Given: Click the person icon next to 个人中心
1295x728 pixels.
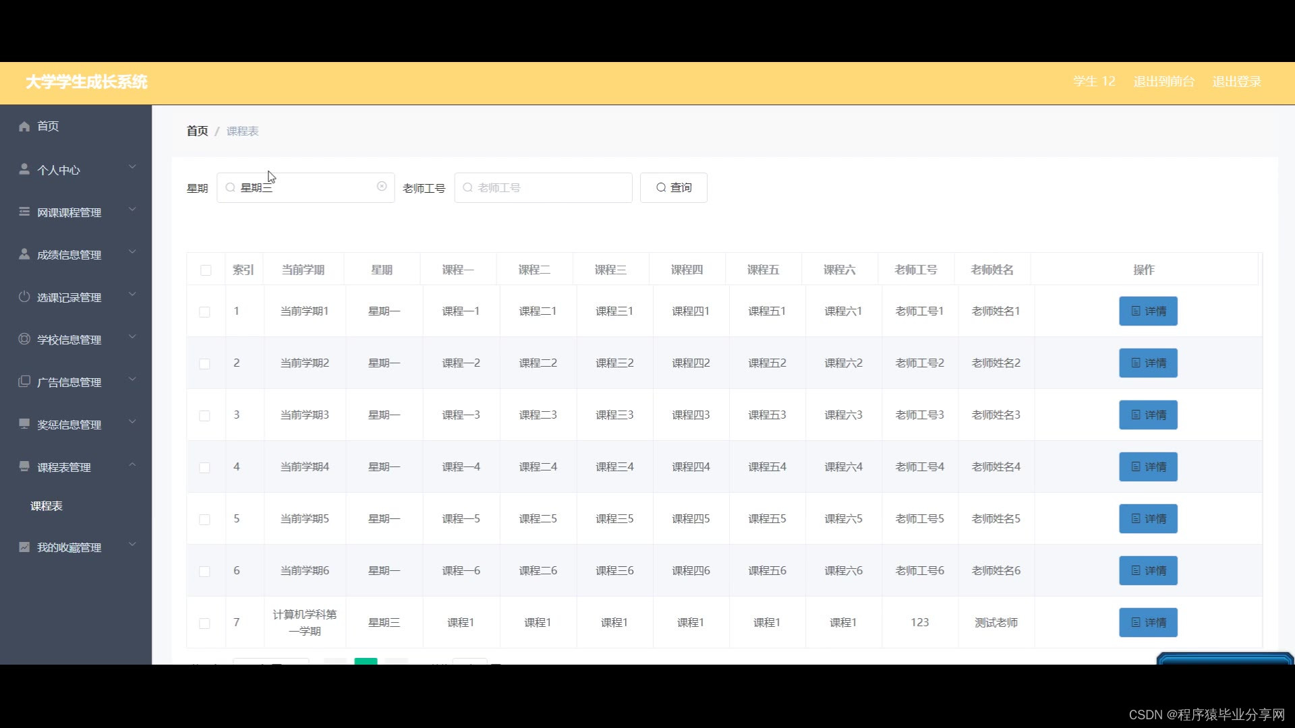Looking at the screenshot, I should click(x=24, y=169).
